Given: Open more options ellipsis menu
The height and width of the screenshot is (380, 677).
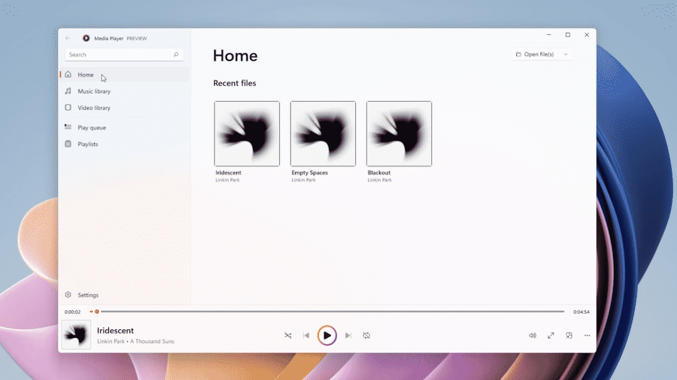Looking at the screenshot, I should pos(587,336).
